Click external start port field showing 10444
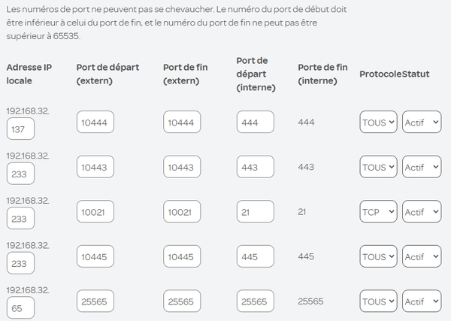The image size is (451, 321). pyautogui.click(x=95, y=123)
